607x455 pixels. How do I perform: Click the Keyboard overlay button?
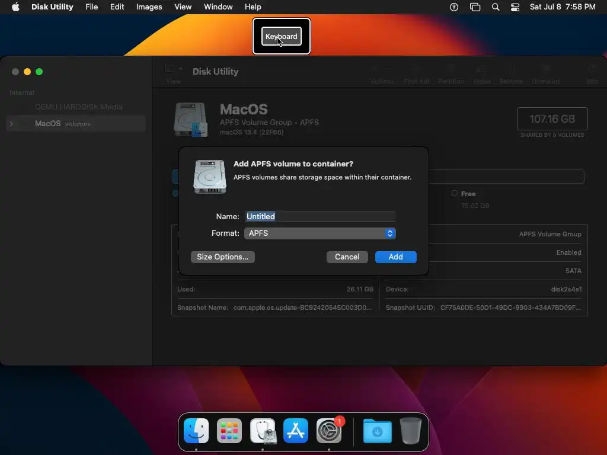click(x=282, y=36)
